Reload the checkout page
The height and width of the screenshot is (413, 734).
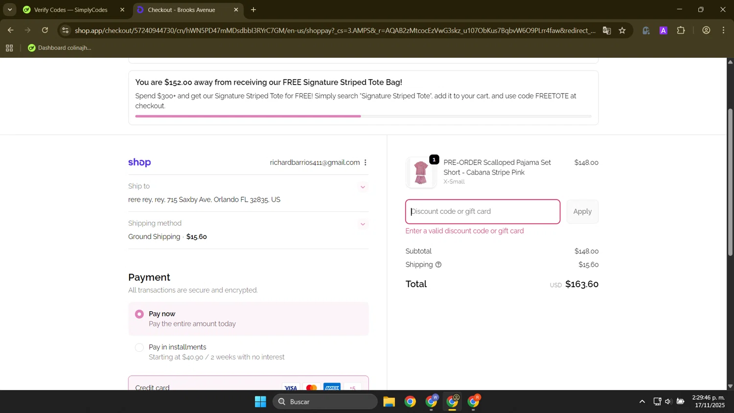[45, 30]
